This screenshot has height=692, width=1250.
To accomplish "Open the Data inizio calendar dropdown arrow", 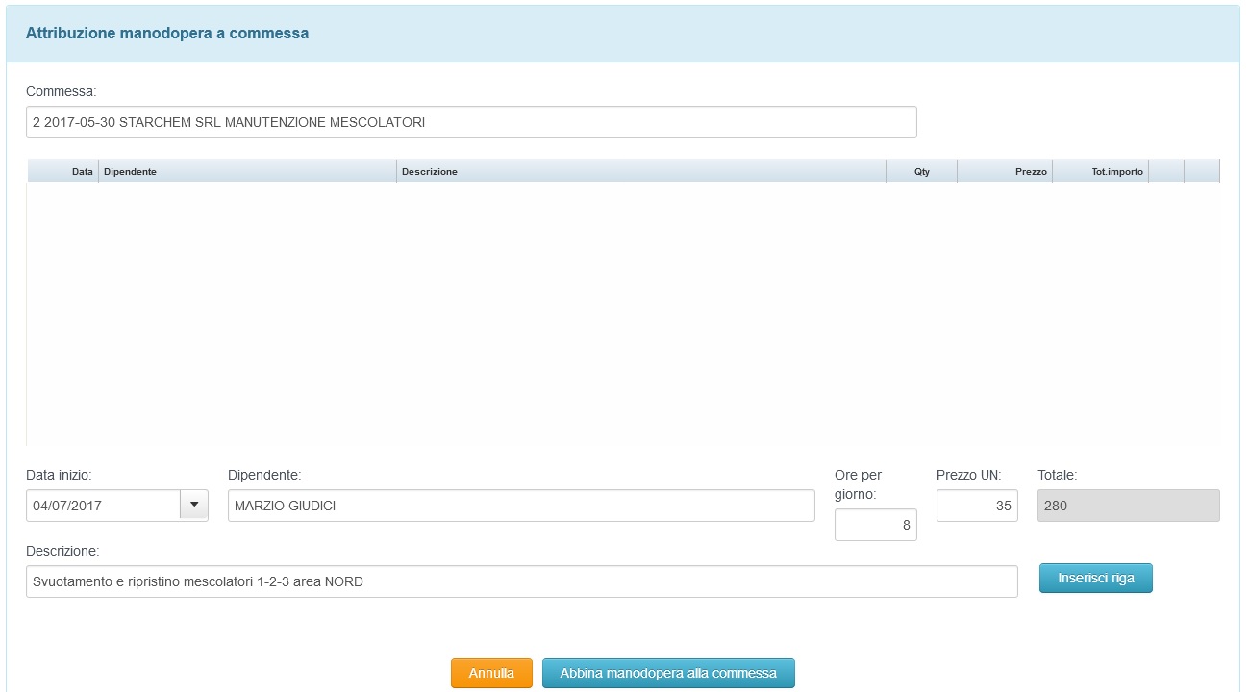I will 194,505.
